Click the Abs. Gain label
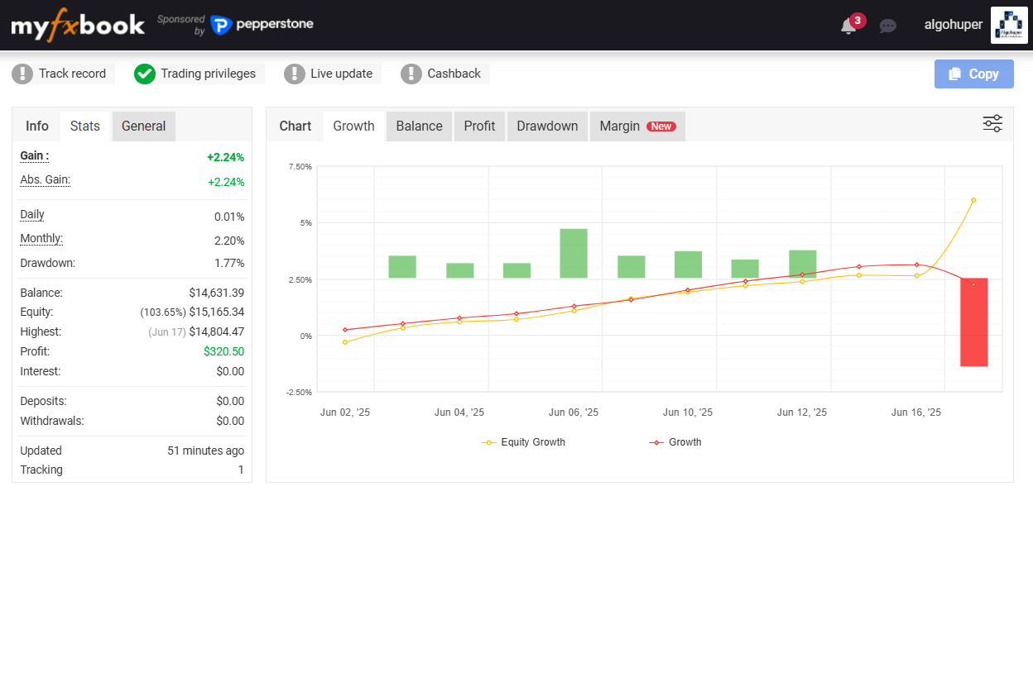 coord(45,180)
